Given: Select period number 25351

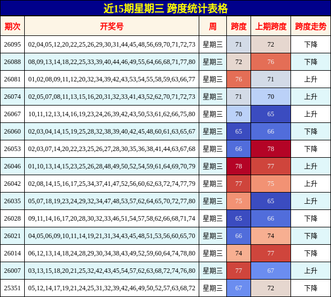Looking at the screenshot, I should (12, 288).
